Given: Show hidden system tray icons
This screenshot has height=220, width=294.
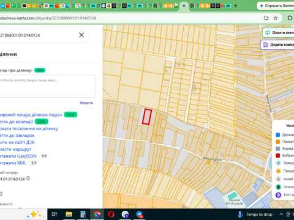Looking at the screenshot, I should pyautogui.click(x=281, y=215).
